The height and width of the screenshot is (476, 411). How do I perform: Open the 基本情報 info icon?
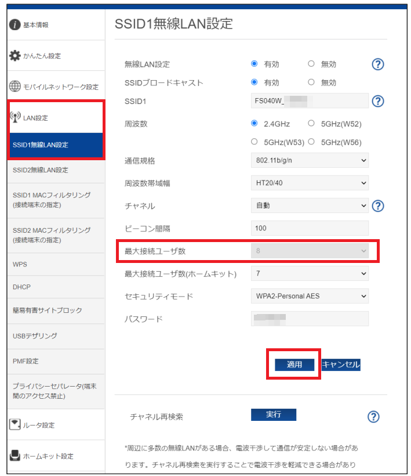15,24
